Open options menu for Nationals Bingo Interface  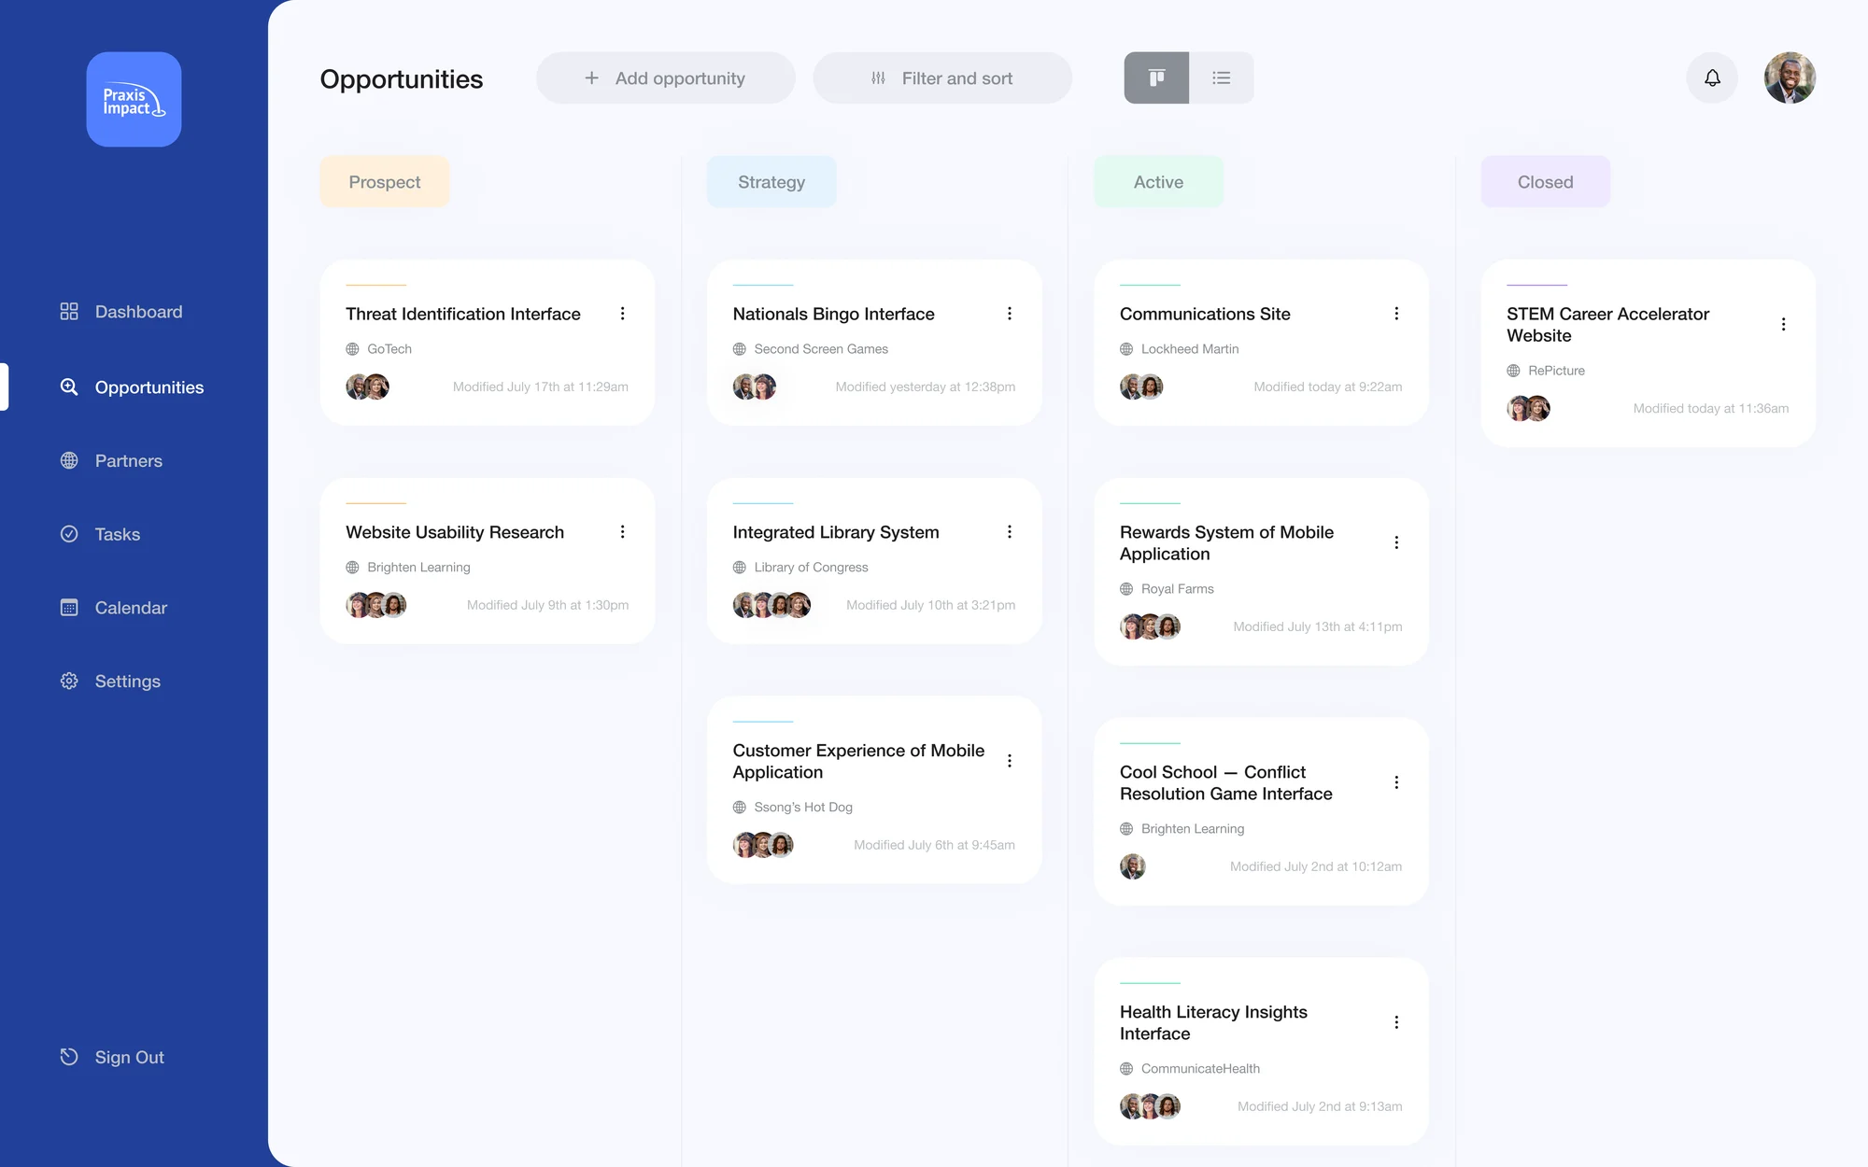pos(1010,314)
